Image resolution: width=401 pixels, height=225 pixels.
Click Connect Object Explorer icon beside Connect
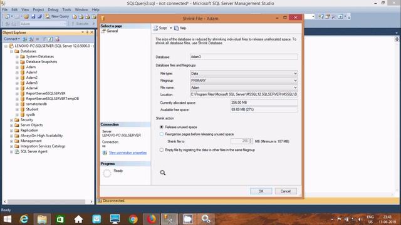click(x=25, y=39)
